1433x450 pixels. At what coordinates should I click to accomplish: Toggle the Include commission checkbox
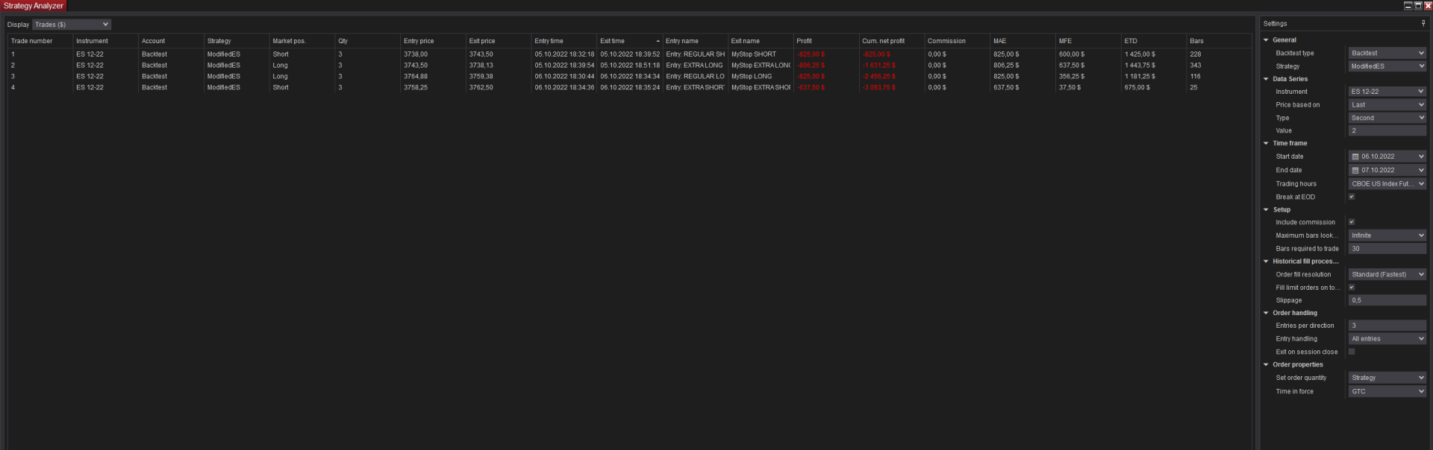[x=1352, y=222]
